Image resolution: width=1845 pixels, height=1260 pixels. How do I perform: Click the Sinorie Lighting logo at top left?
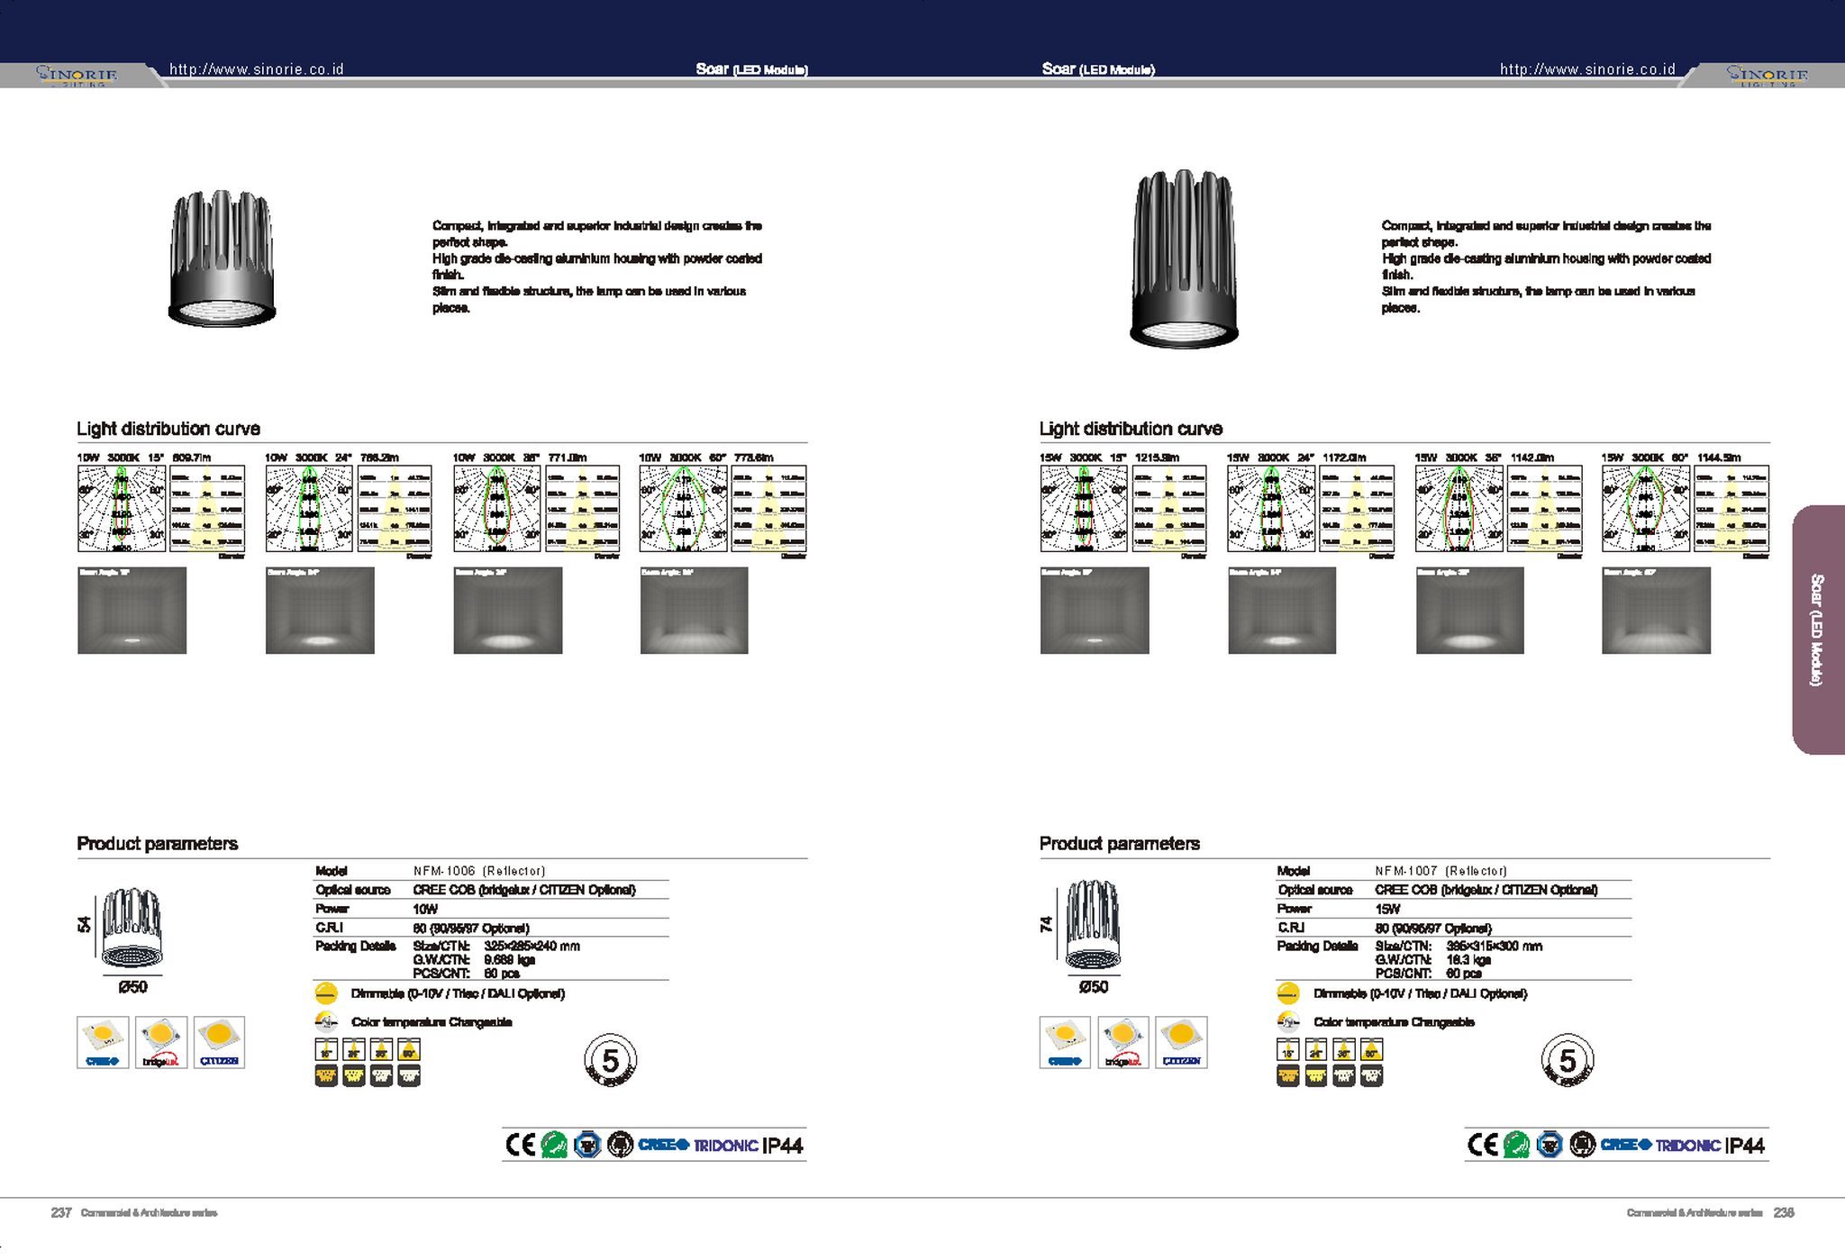[77, 75]
